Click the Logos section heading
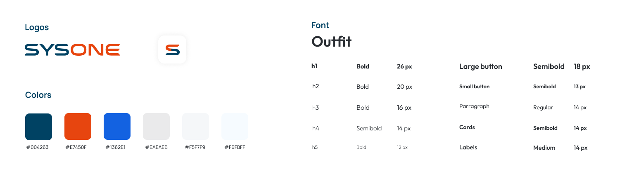 click(x=37, y=28)
